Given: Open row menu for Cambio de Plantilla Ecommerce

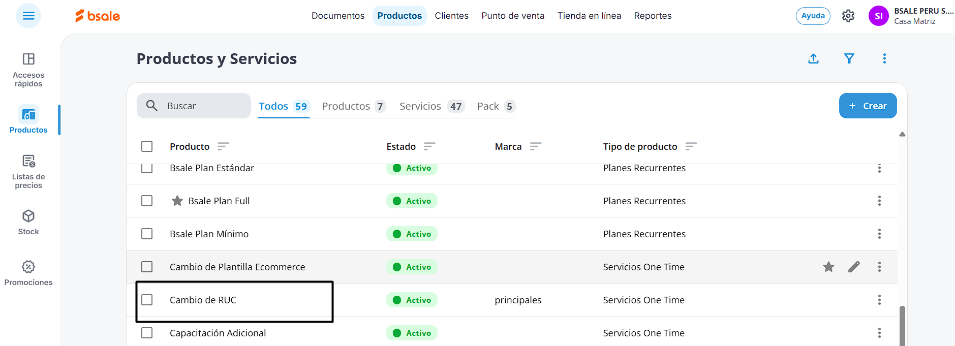Looking at the screenshot, I should point(879,267).
